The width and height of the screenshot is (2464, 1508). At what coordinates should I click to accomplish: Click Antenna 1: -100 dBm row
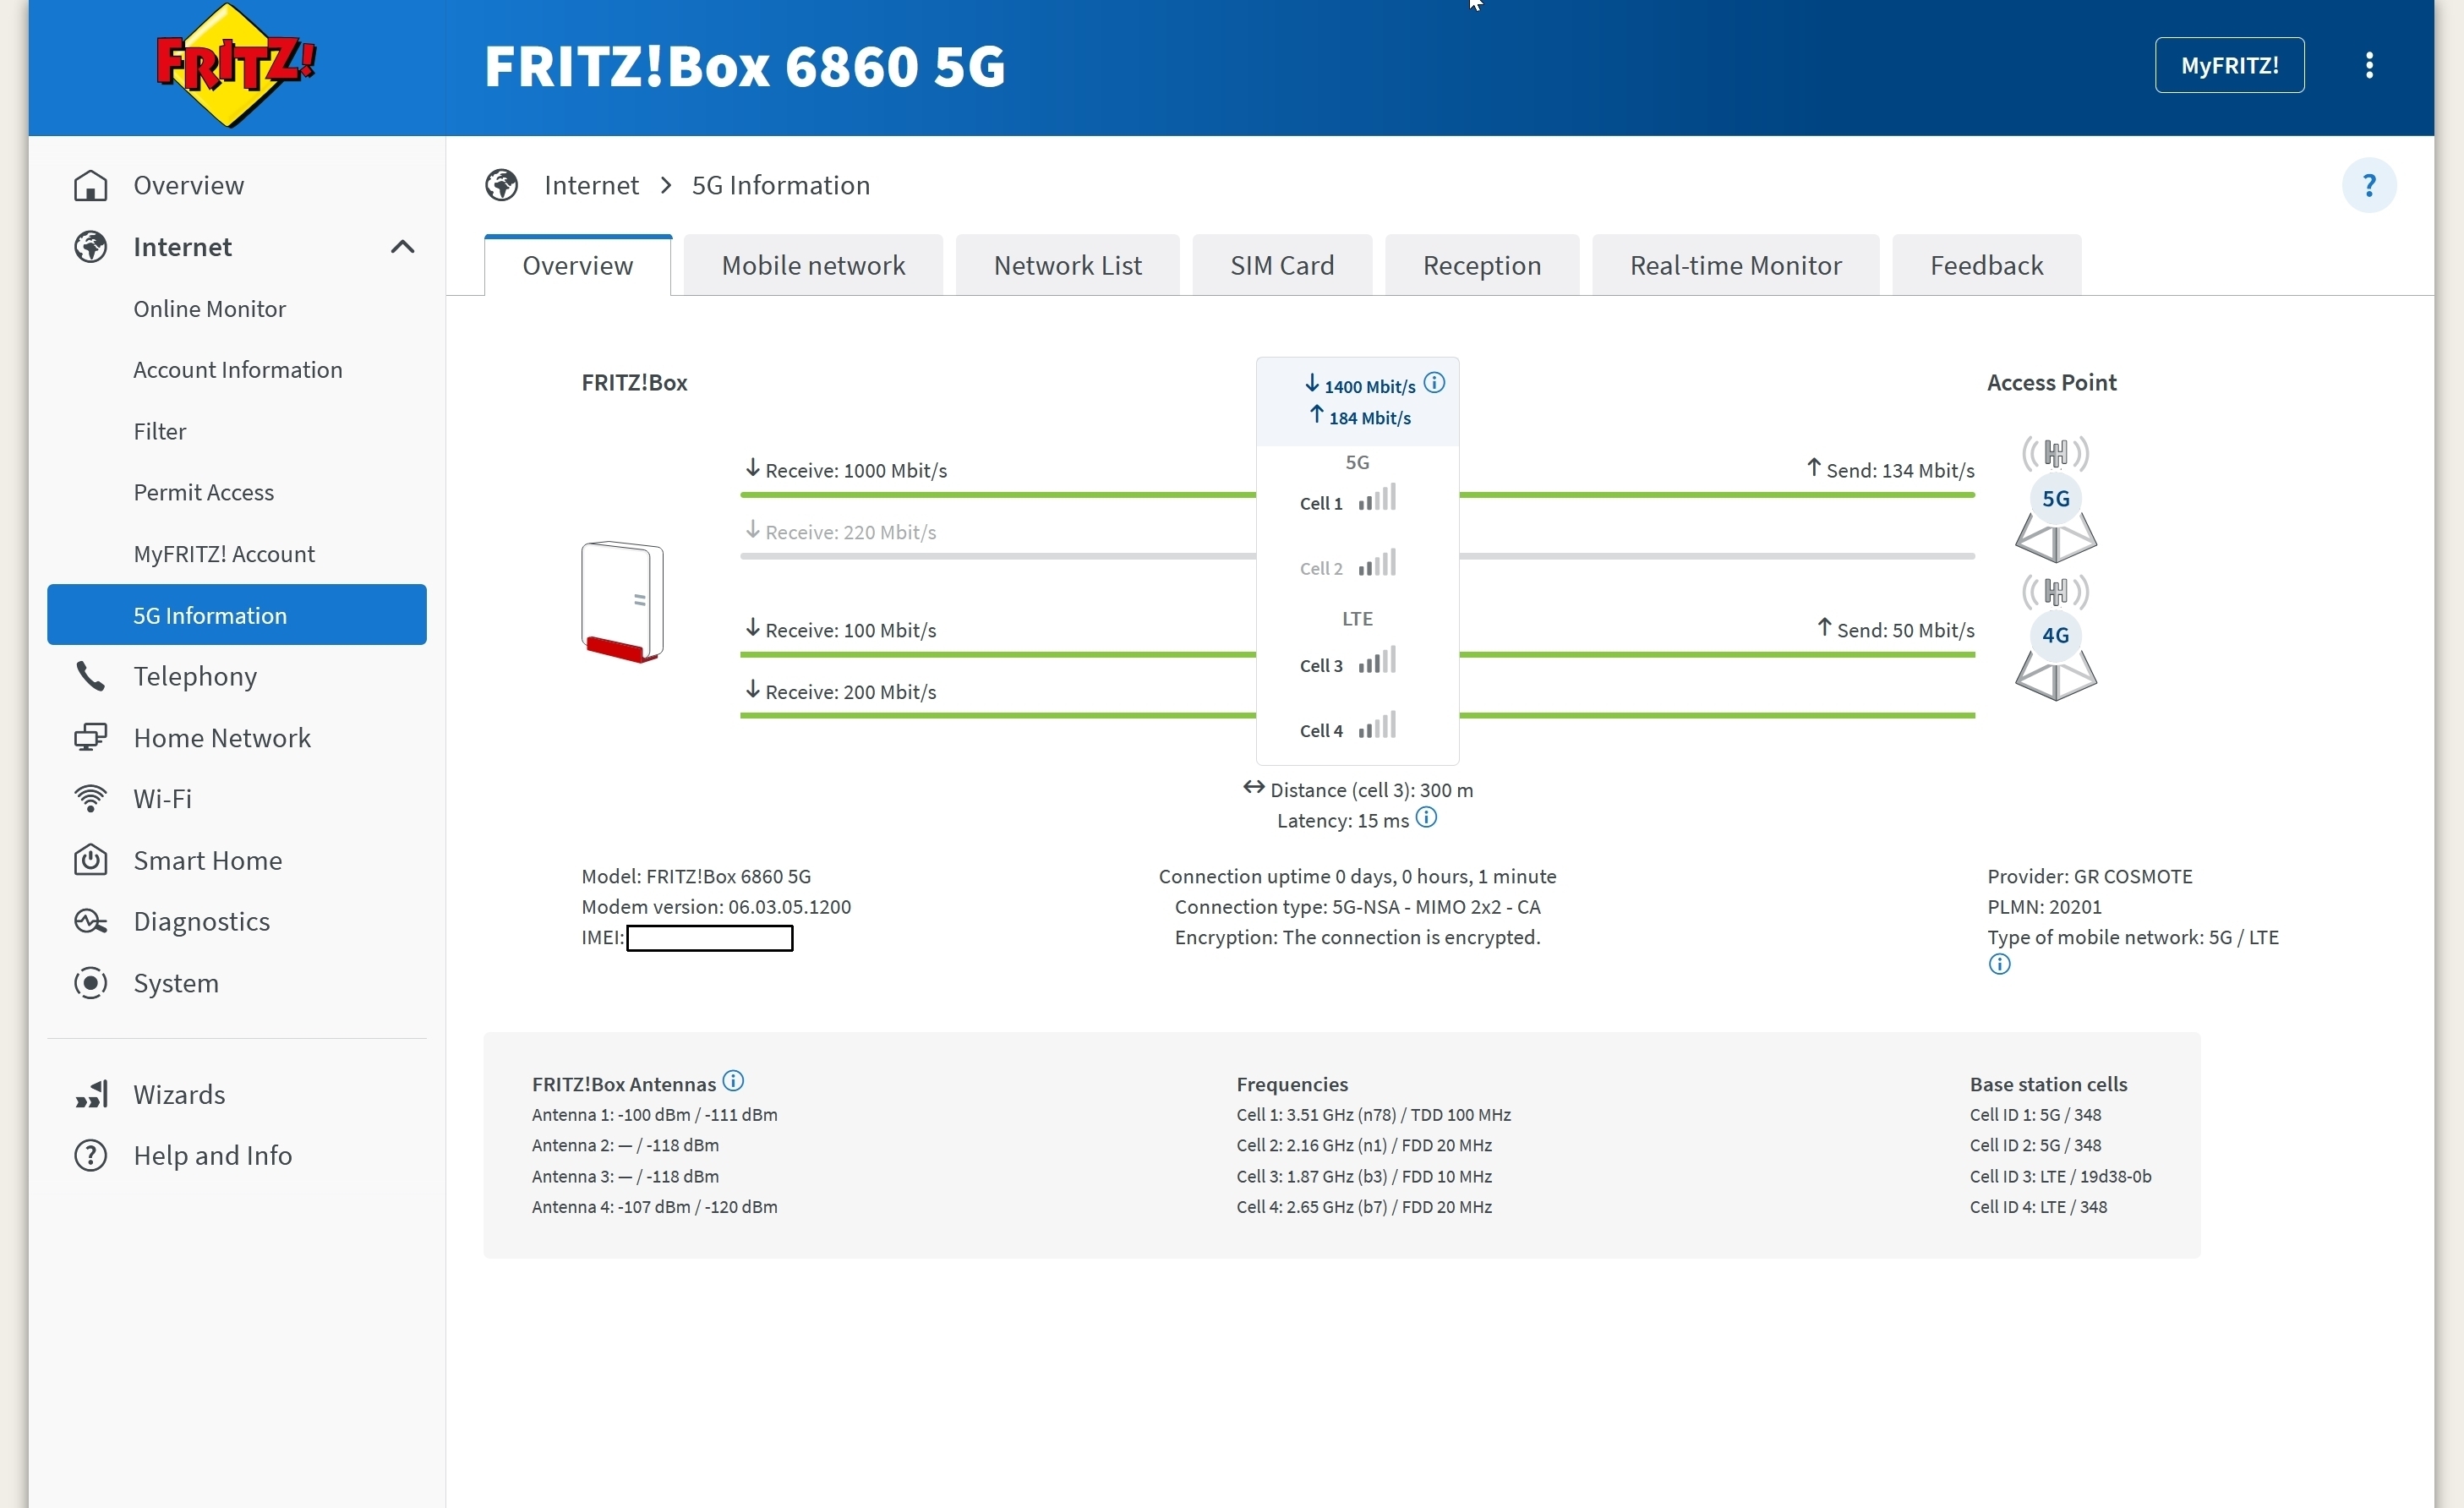(x=654, y=1115)
